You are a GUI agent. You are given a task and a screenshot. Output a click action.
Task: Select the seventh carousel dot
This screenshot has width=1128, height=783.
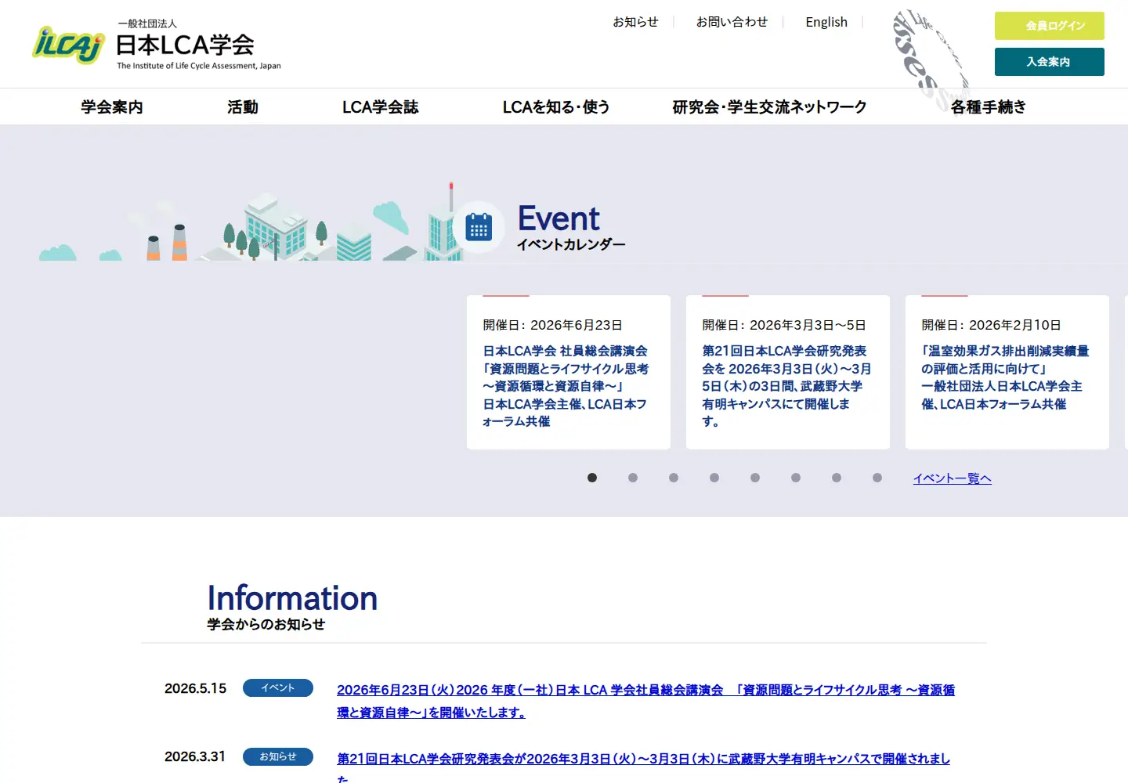tap(837, 478)
